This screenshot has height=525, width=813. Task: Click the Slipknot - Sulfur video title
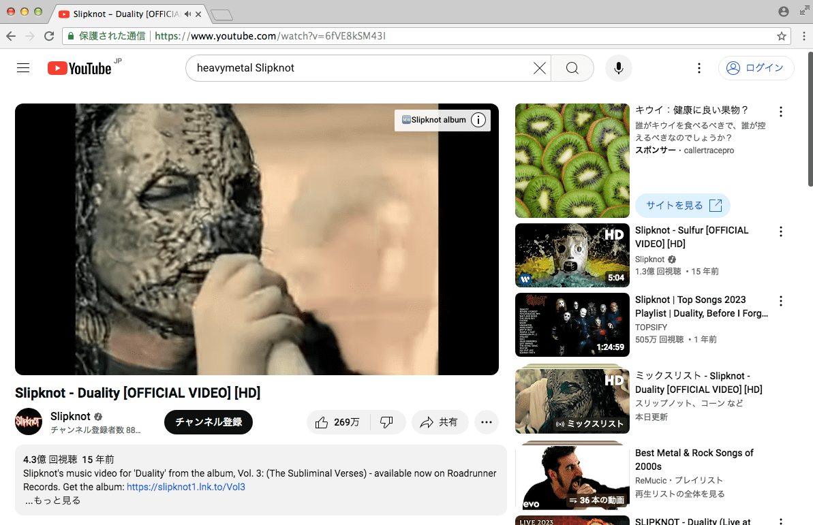coord(692,237)
